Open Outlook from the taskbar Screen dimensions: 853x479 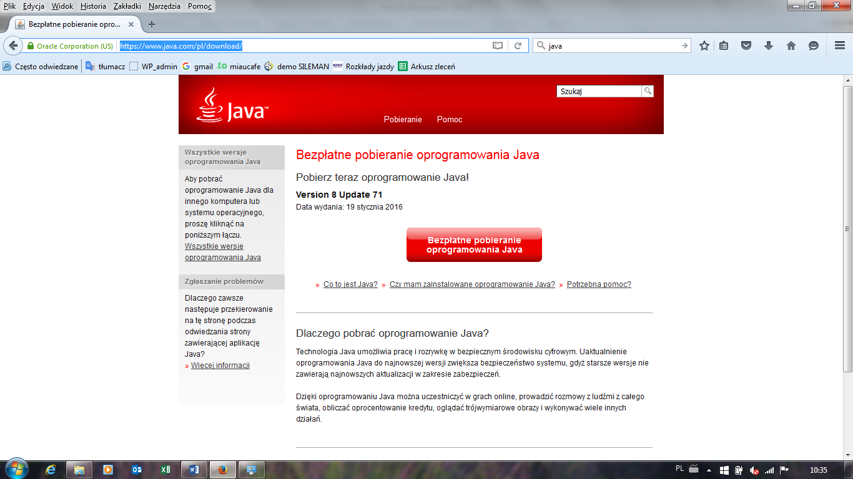137,470
